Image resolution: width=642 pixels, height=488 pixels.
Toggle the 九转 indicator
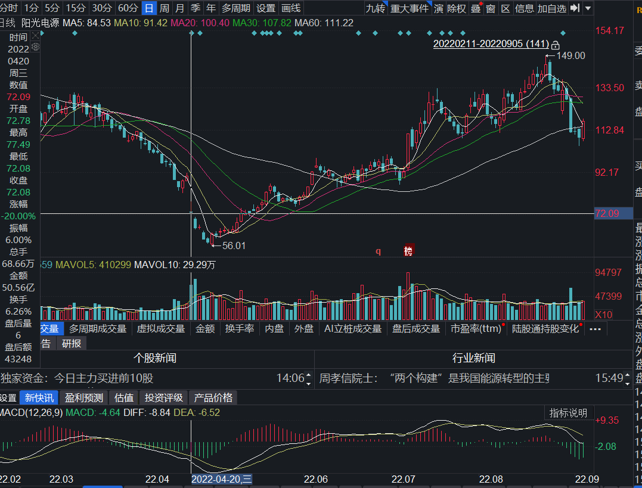point(375,8)
